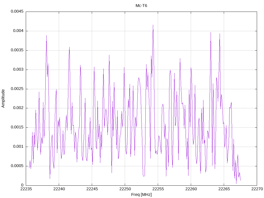Viewport: 264px width, 198px height.
Task: Click the 22245 x-axis tick label
Action: (x=92, y=189)
